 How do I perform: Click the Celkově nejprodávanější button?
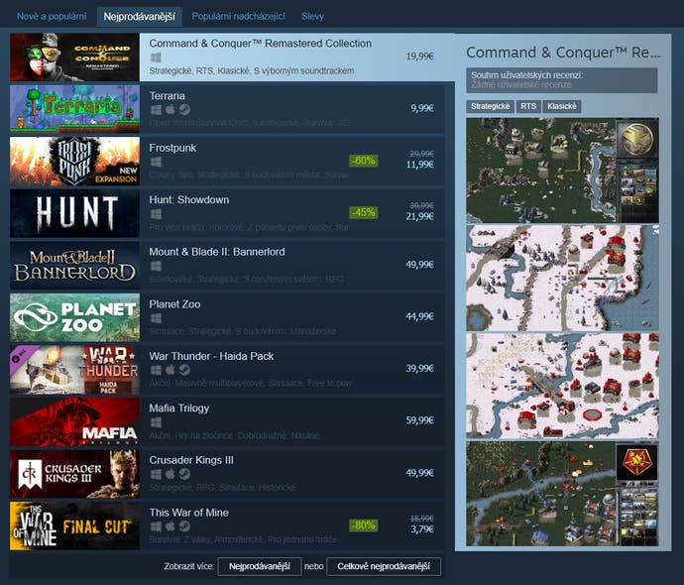[x=384, y=566]
